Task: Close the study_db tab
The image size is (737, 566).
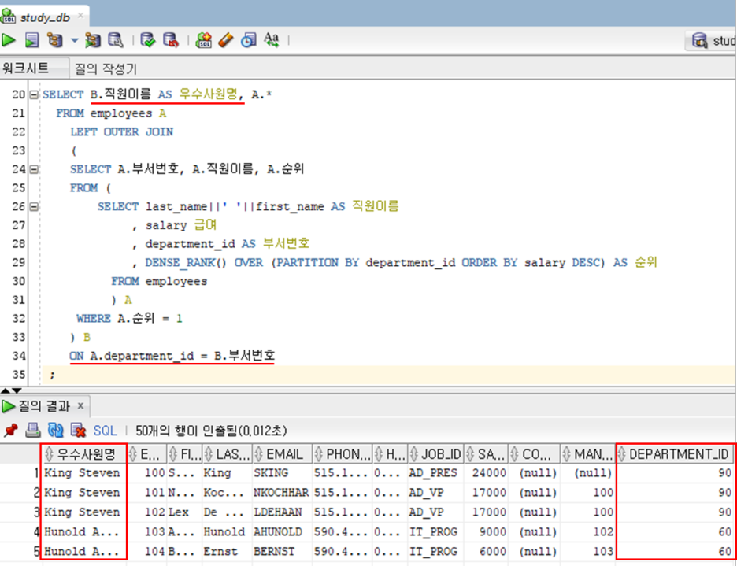Action: click(80, 16)
